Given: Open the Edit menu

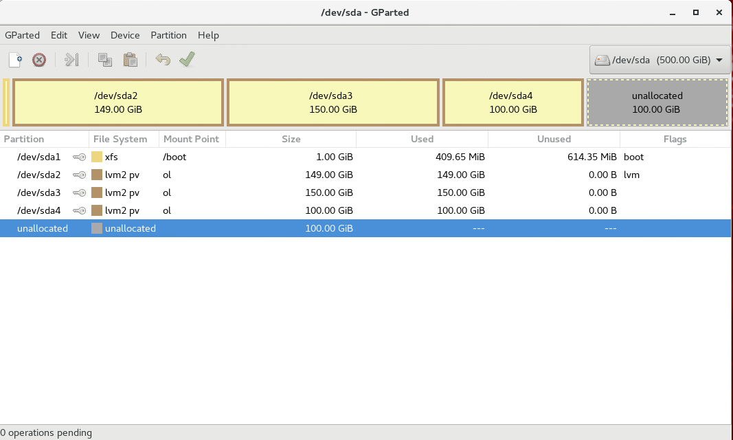Looking at the screenshot, I should click(59, 35).
